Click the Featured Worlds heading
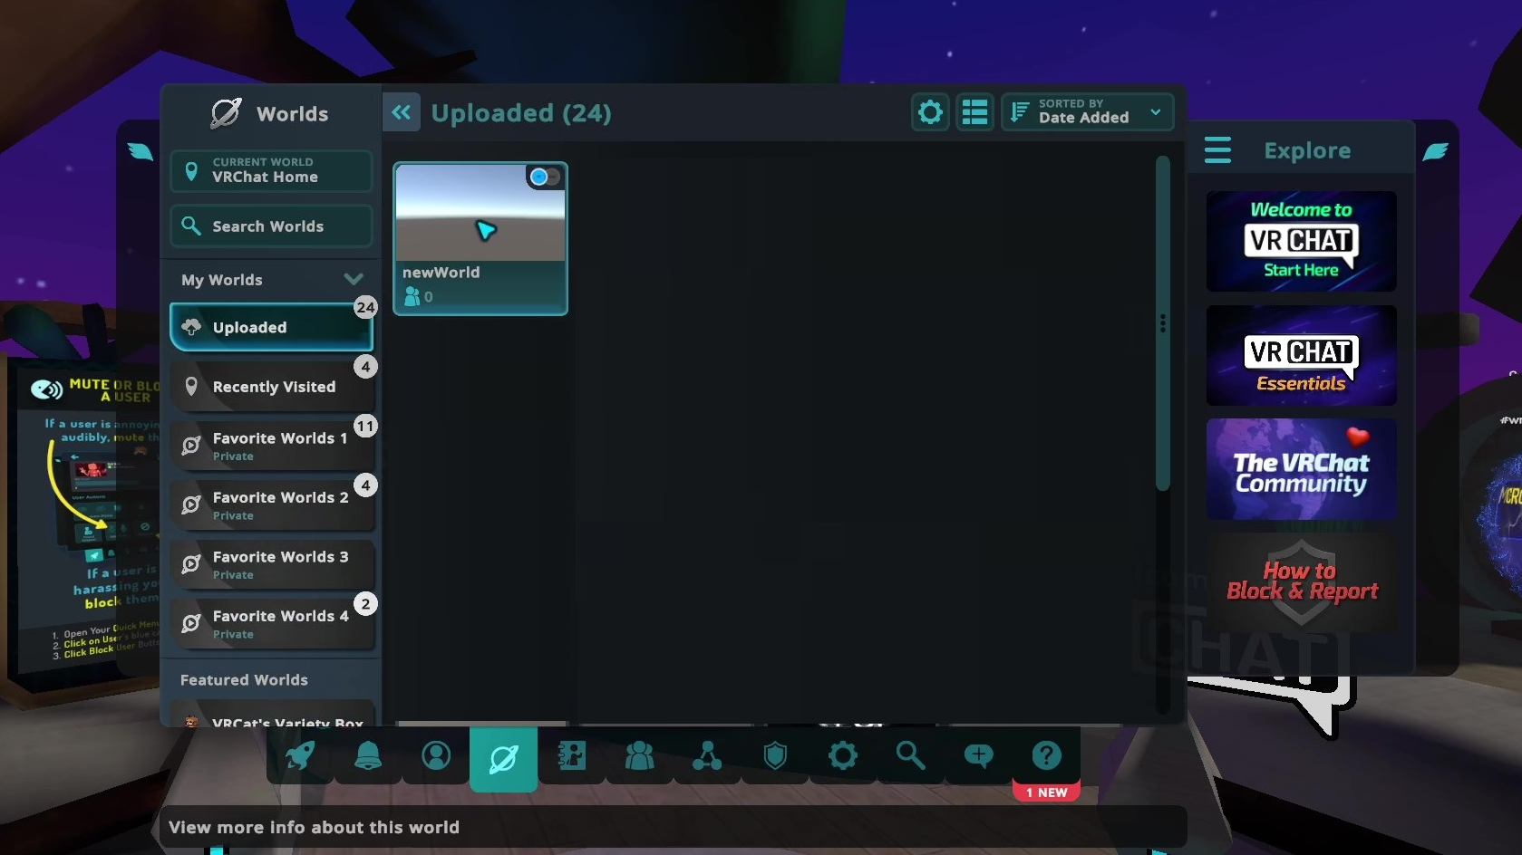 [x=244, y=680]
